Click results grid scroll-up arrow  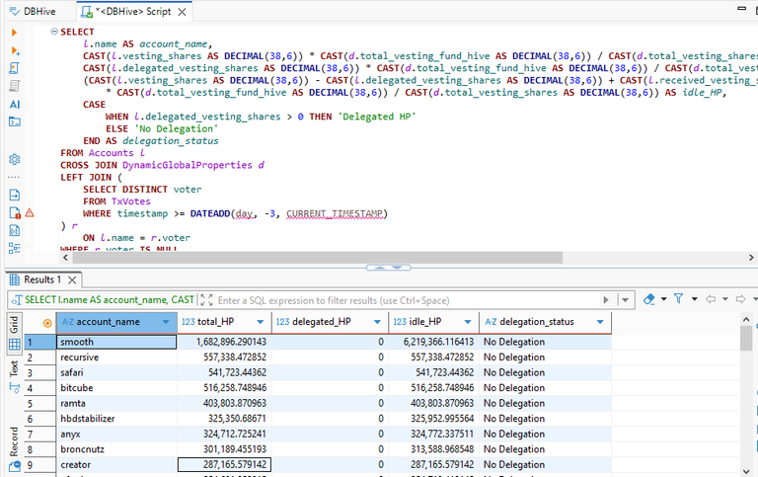click(746, 320)
